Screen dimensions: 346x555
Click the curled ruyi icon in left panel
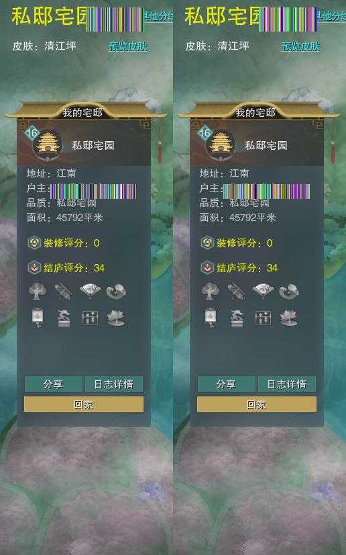click(x=116, y=292)
